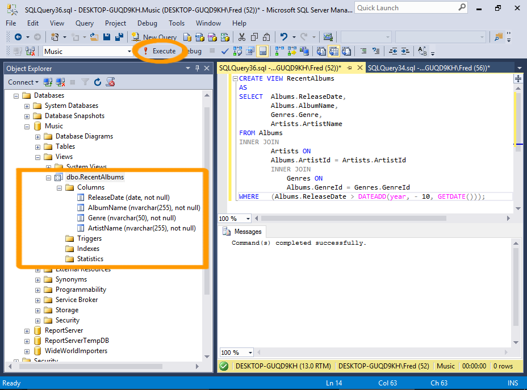Toggle the Results to Grid toolbar button
527x390 pixels.
333,51
